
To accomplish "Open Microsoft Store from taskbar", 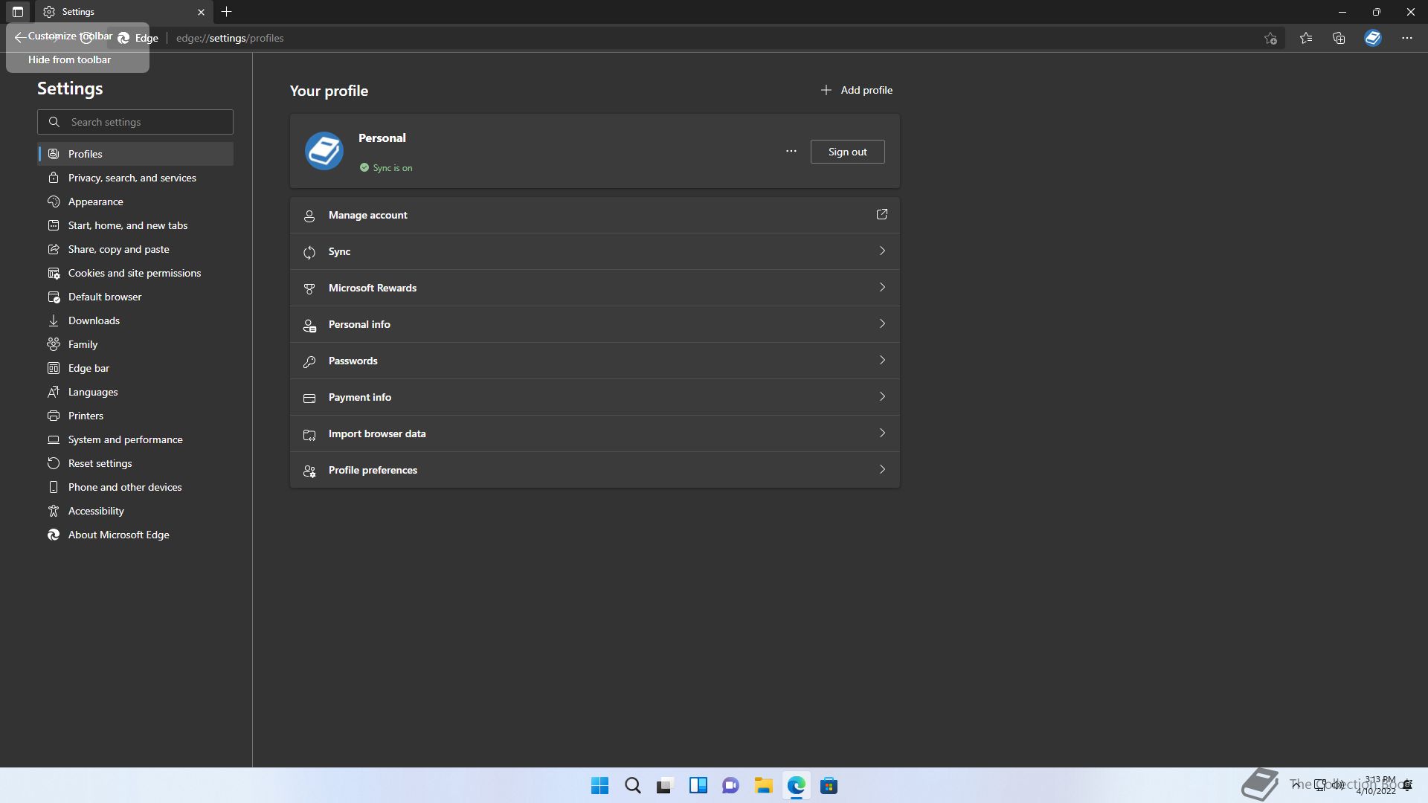I will tap(829, 786).
